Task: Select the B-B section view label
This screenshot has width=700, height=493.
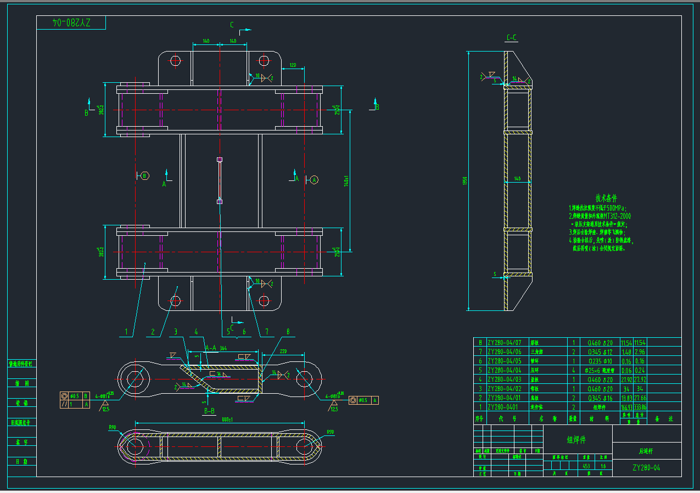Action: click(x=209, y=410)
